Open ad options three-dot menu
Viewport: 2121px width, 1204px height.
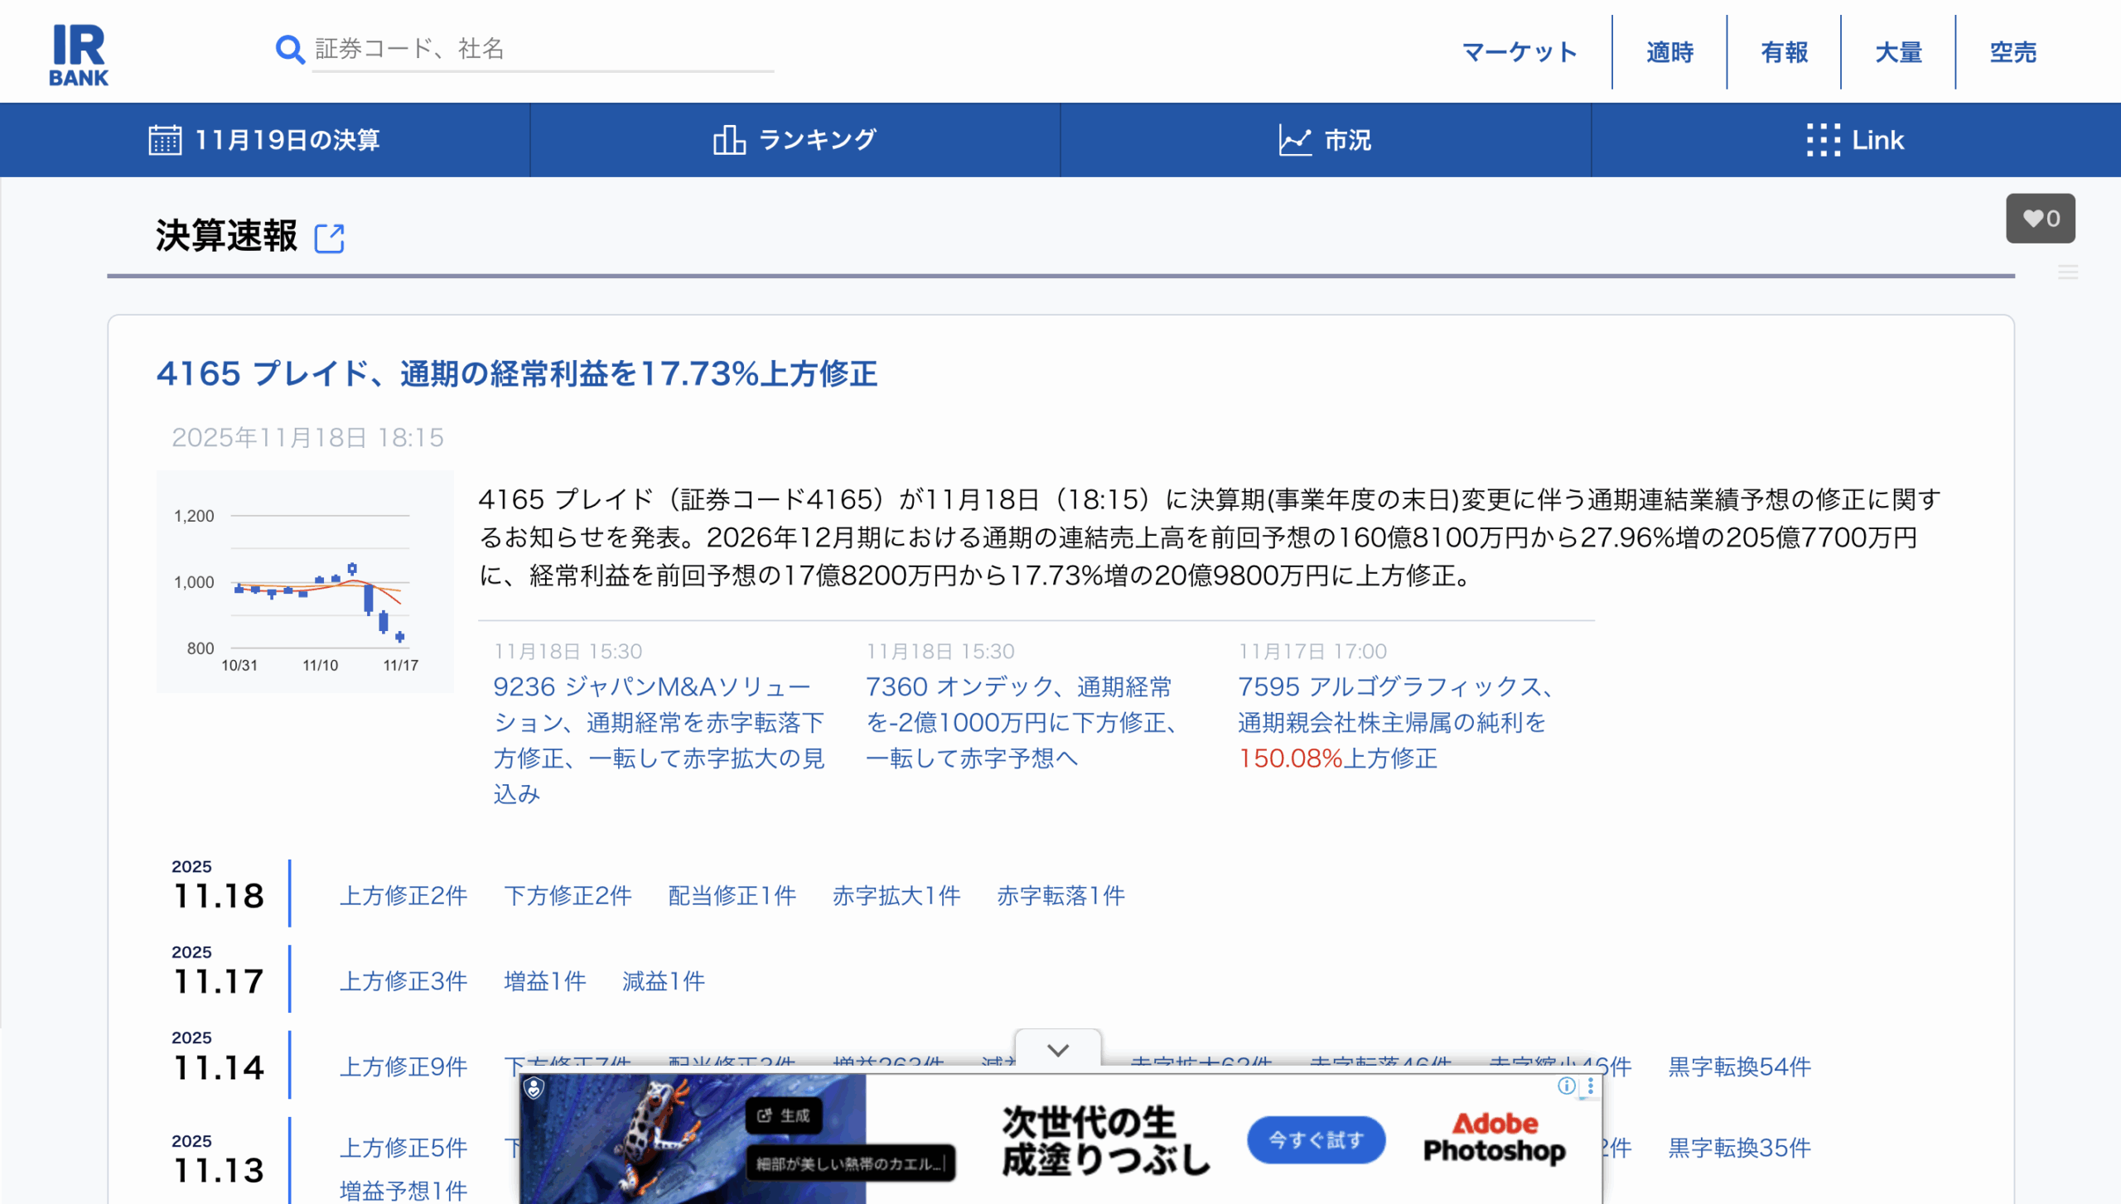click(x=1590, y=1086)
